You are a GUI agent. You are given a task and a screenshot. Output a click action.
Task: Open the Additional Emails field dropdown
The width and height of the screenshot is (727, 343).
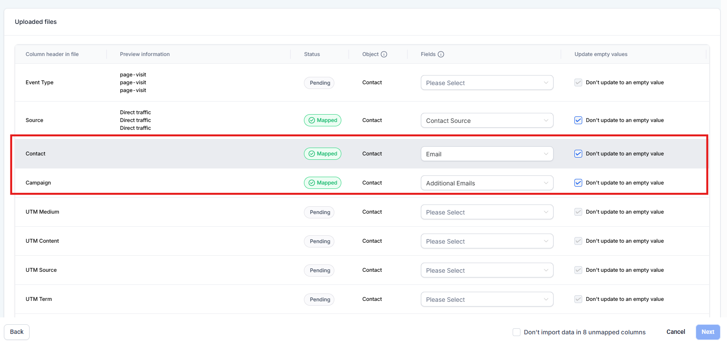click(x=487, y=183)
